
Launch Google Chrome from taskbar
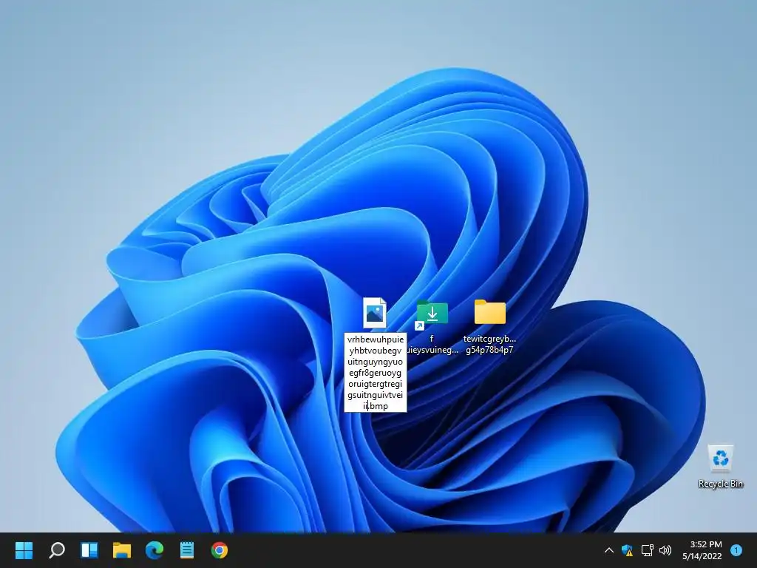(x=219, y=550)
